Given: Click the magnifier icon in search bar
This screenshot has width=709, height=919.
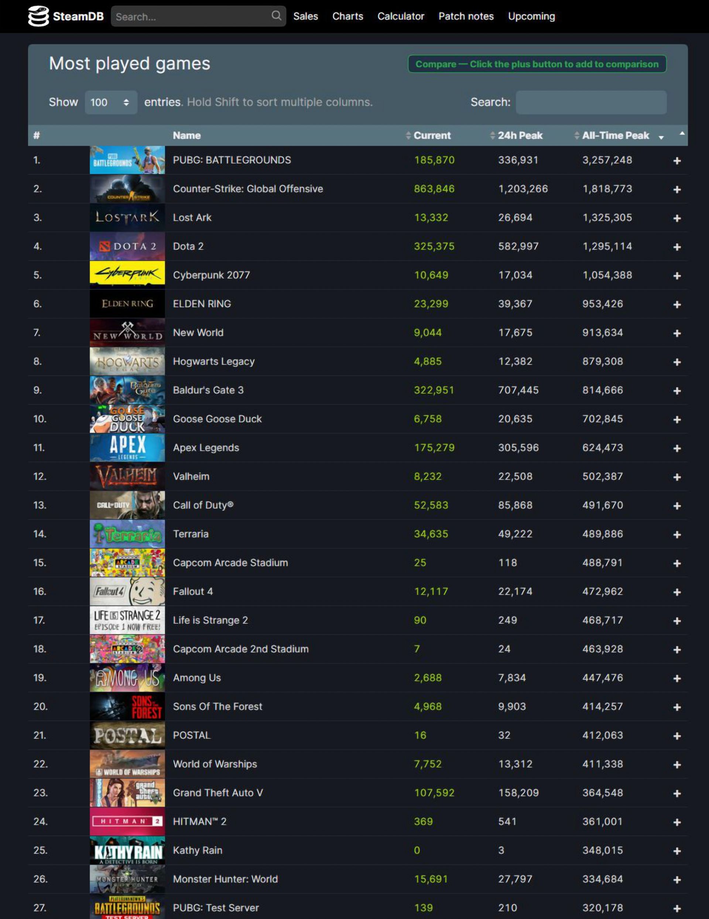Looking at the screenshot, I should (276, 16).
